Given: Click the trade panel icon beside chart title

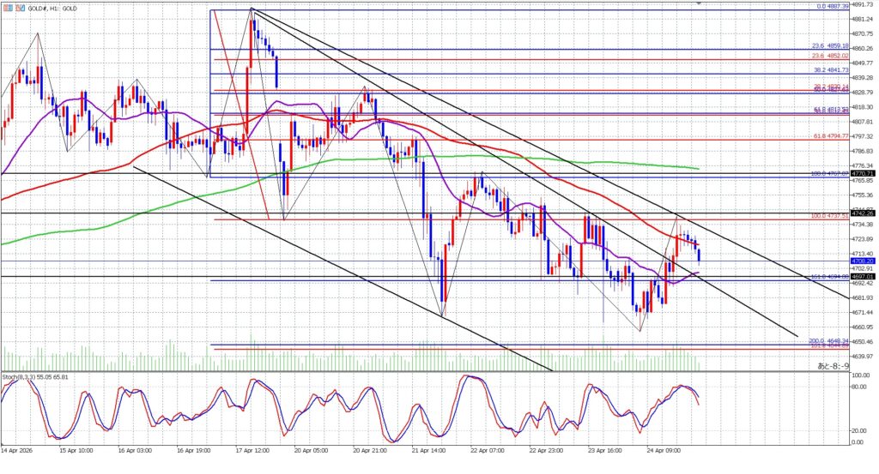Looking at the screenshot, I should tap(7, 7).
